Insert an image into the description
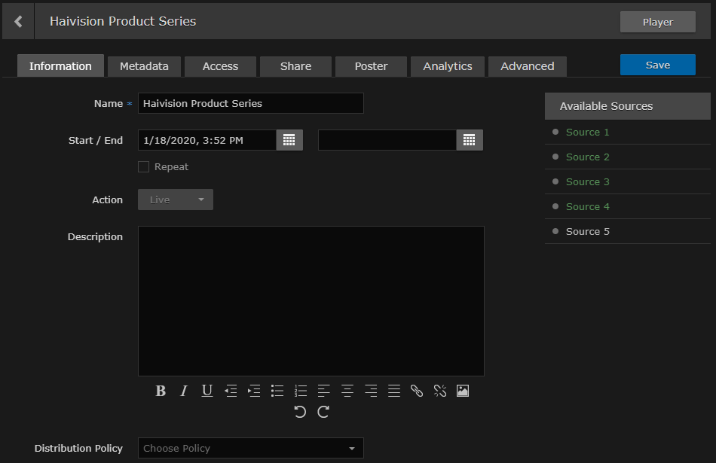716x463 pixels. 462,391
